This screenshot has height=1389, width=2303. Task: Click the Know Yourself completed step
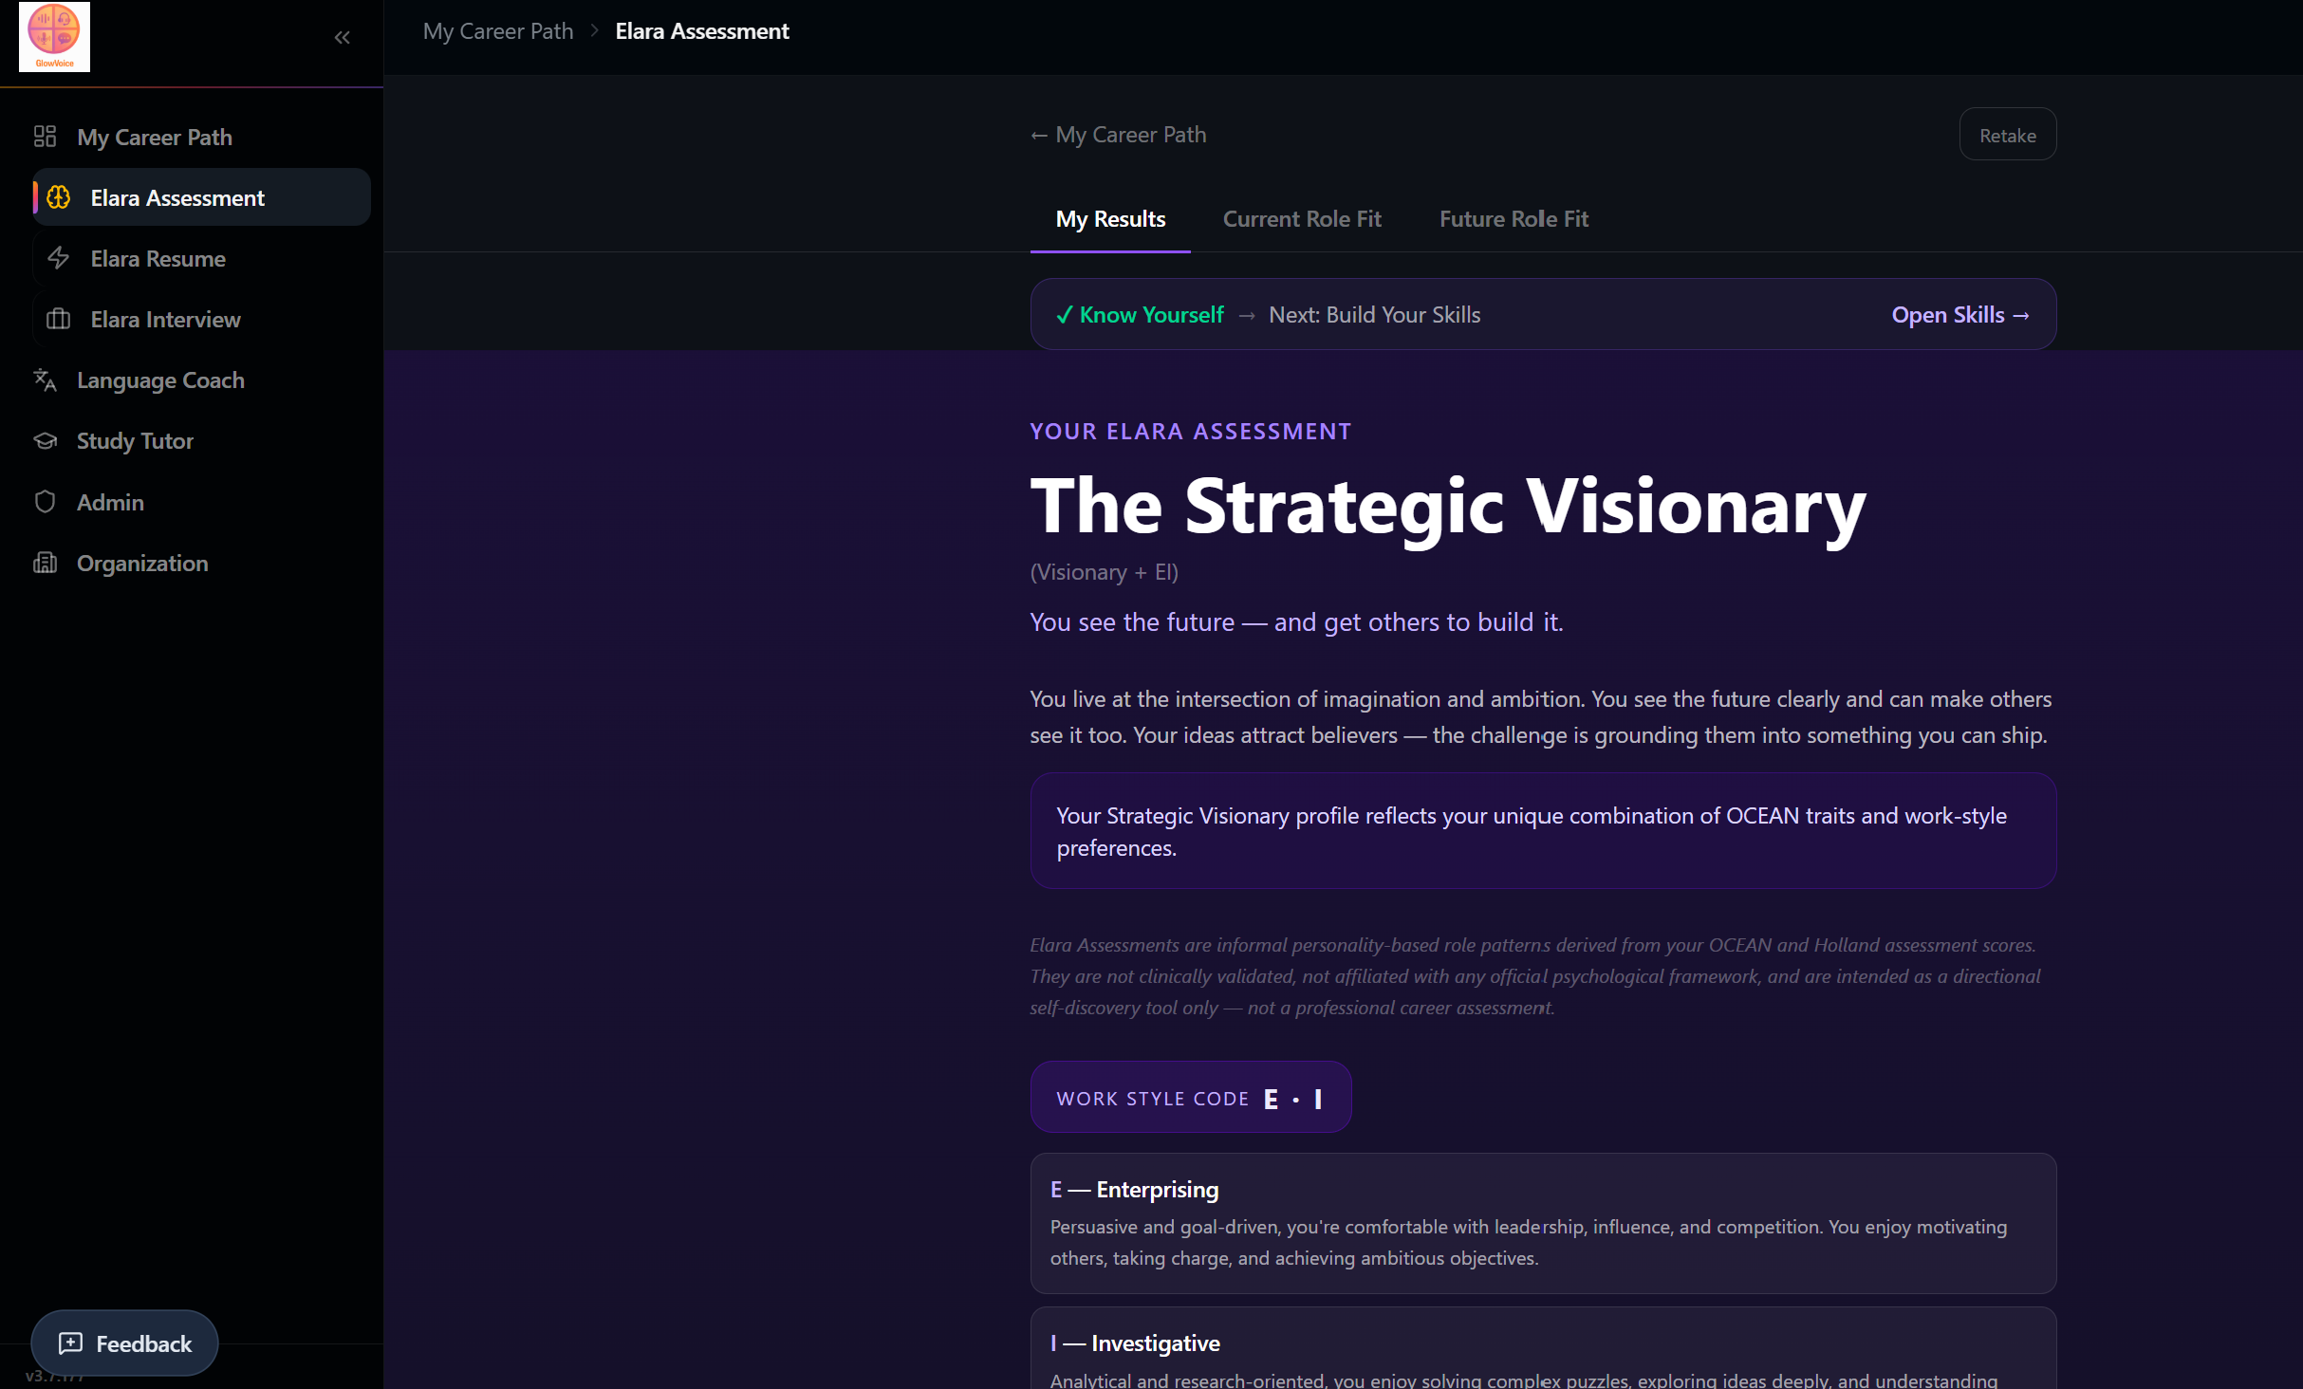pos(1141,315)
